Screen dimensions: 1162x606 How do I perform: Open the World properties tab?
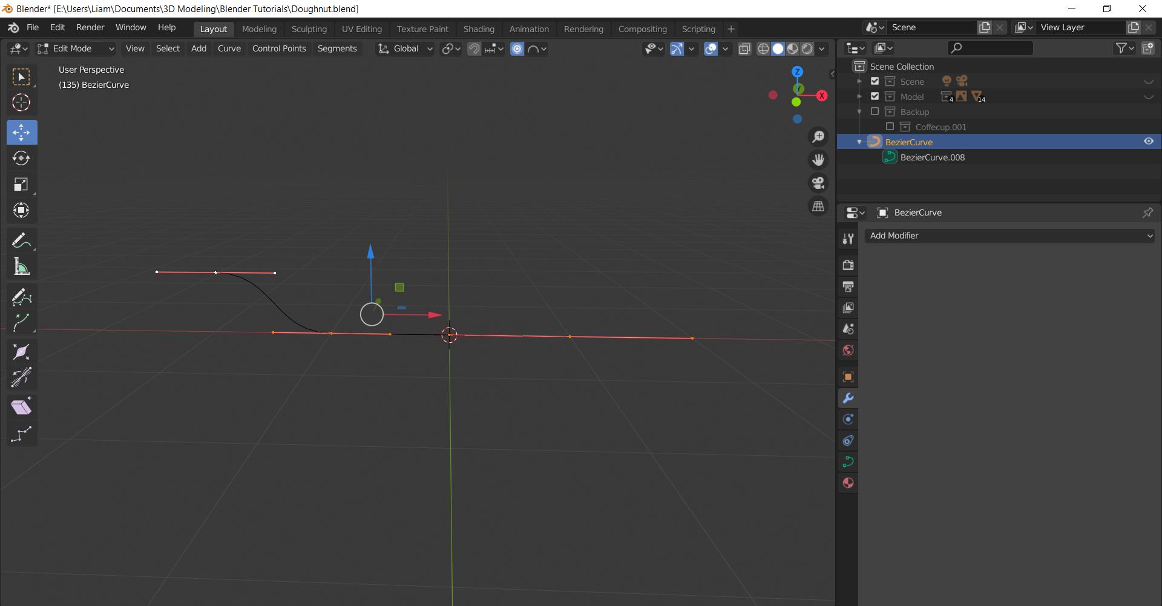[x=848, y=351]
